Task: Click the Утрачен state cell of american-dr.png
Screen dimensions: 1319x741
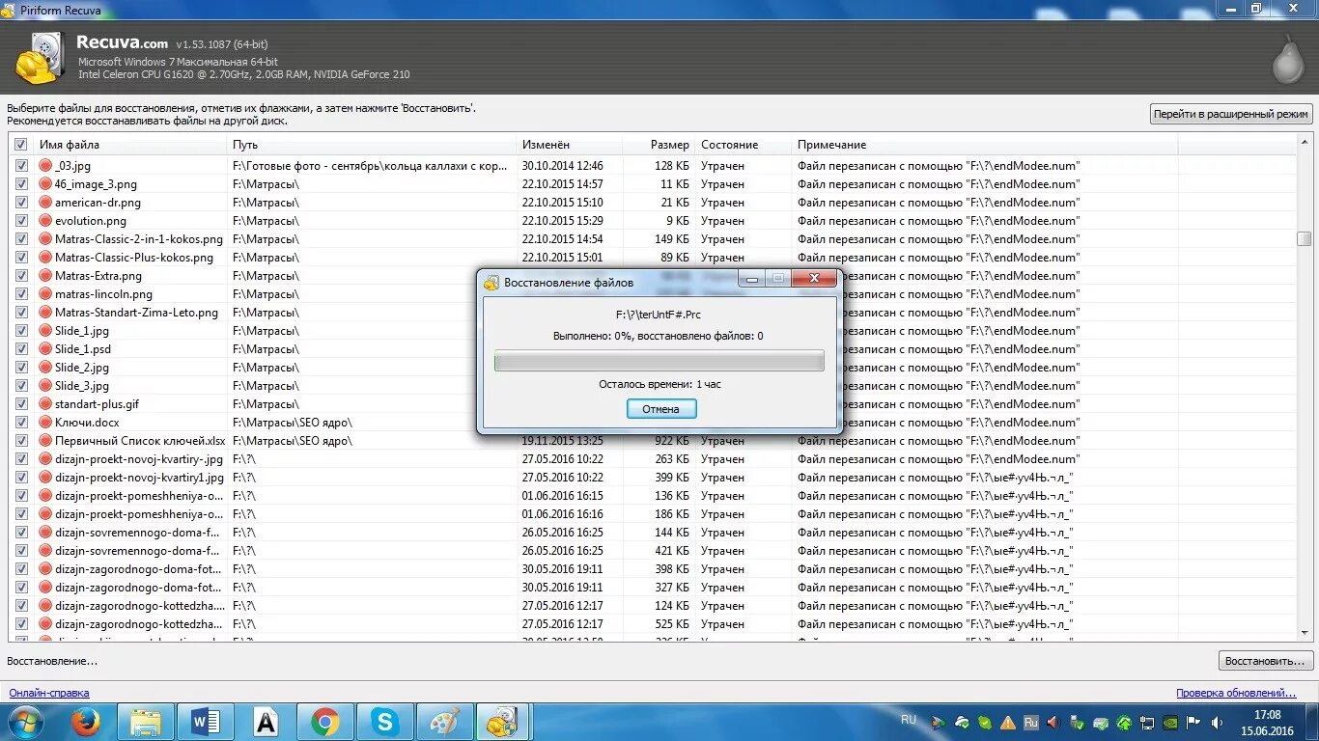Action: (x=722, y=203)
